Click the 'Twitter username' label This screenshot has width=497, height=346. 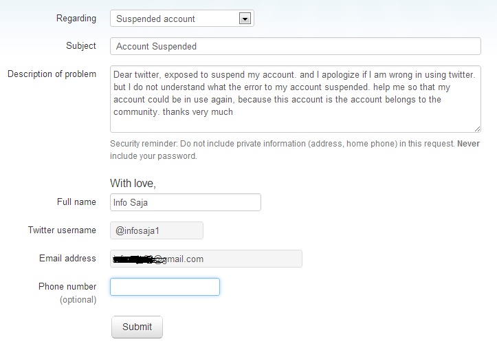click(x=62, y=230)
